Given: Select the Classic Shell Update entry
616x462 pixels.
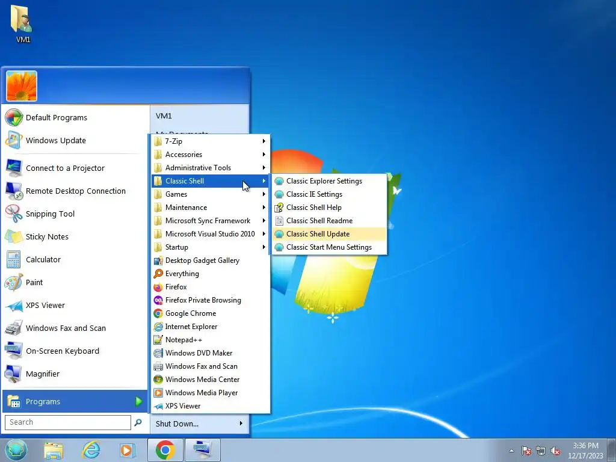Looking at the screenshot, I should (x=329, y=234).
